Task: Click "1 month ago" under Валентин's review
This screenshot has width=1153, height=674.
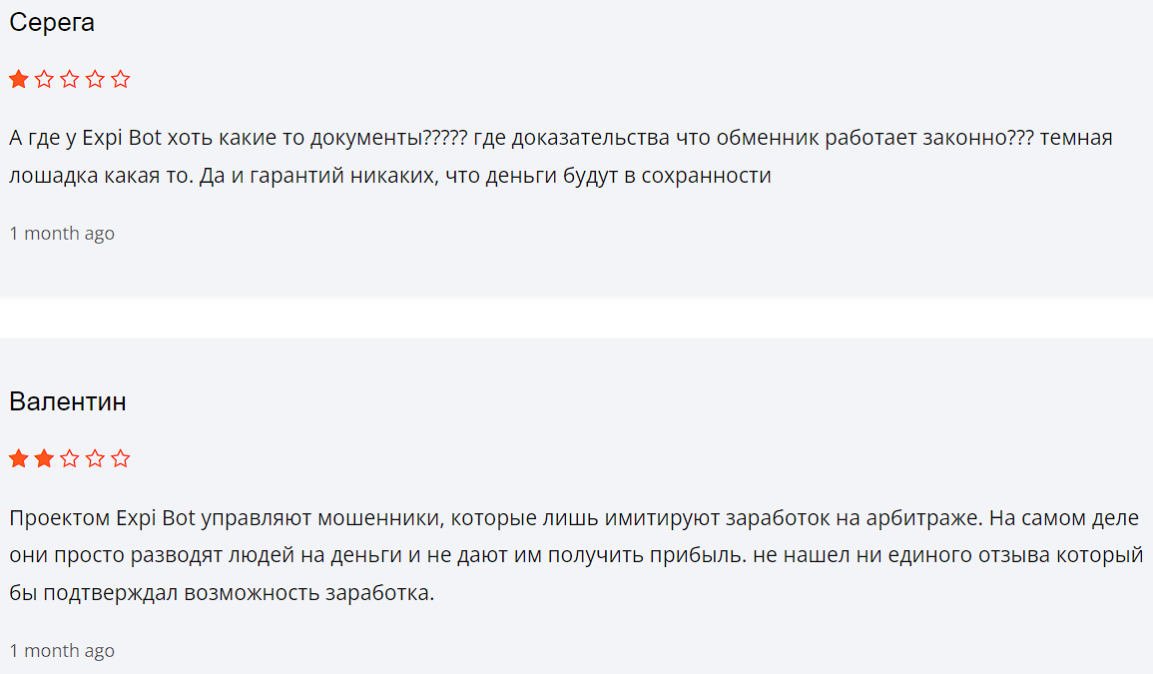Action: coord(62,651)
